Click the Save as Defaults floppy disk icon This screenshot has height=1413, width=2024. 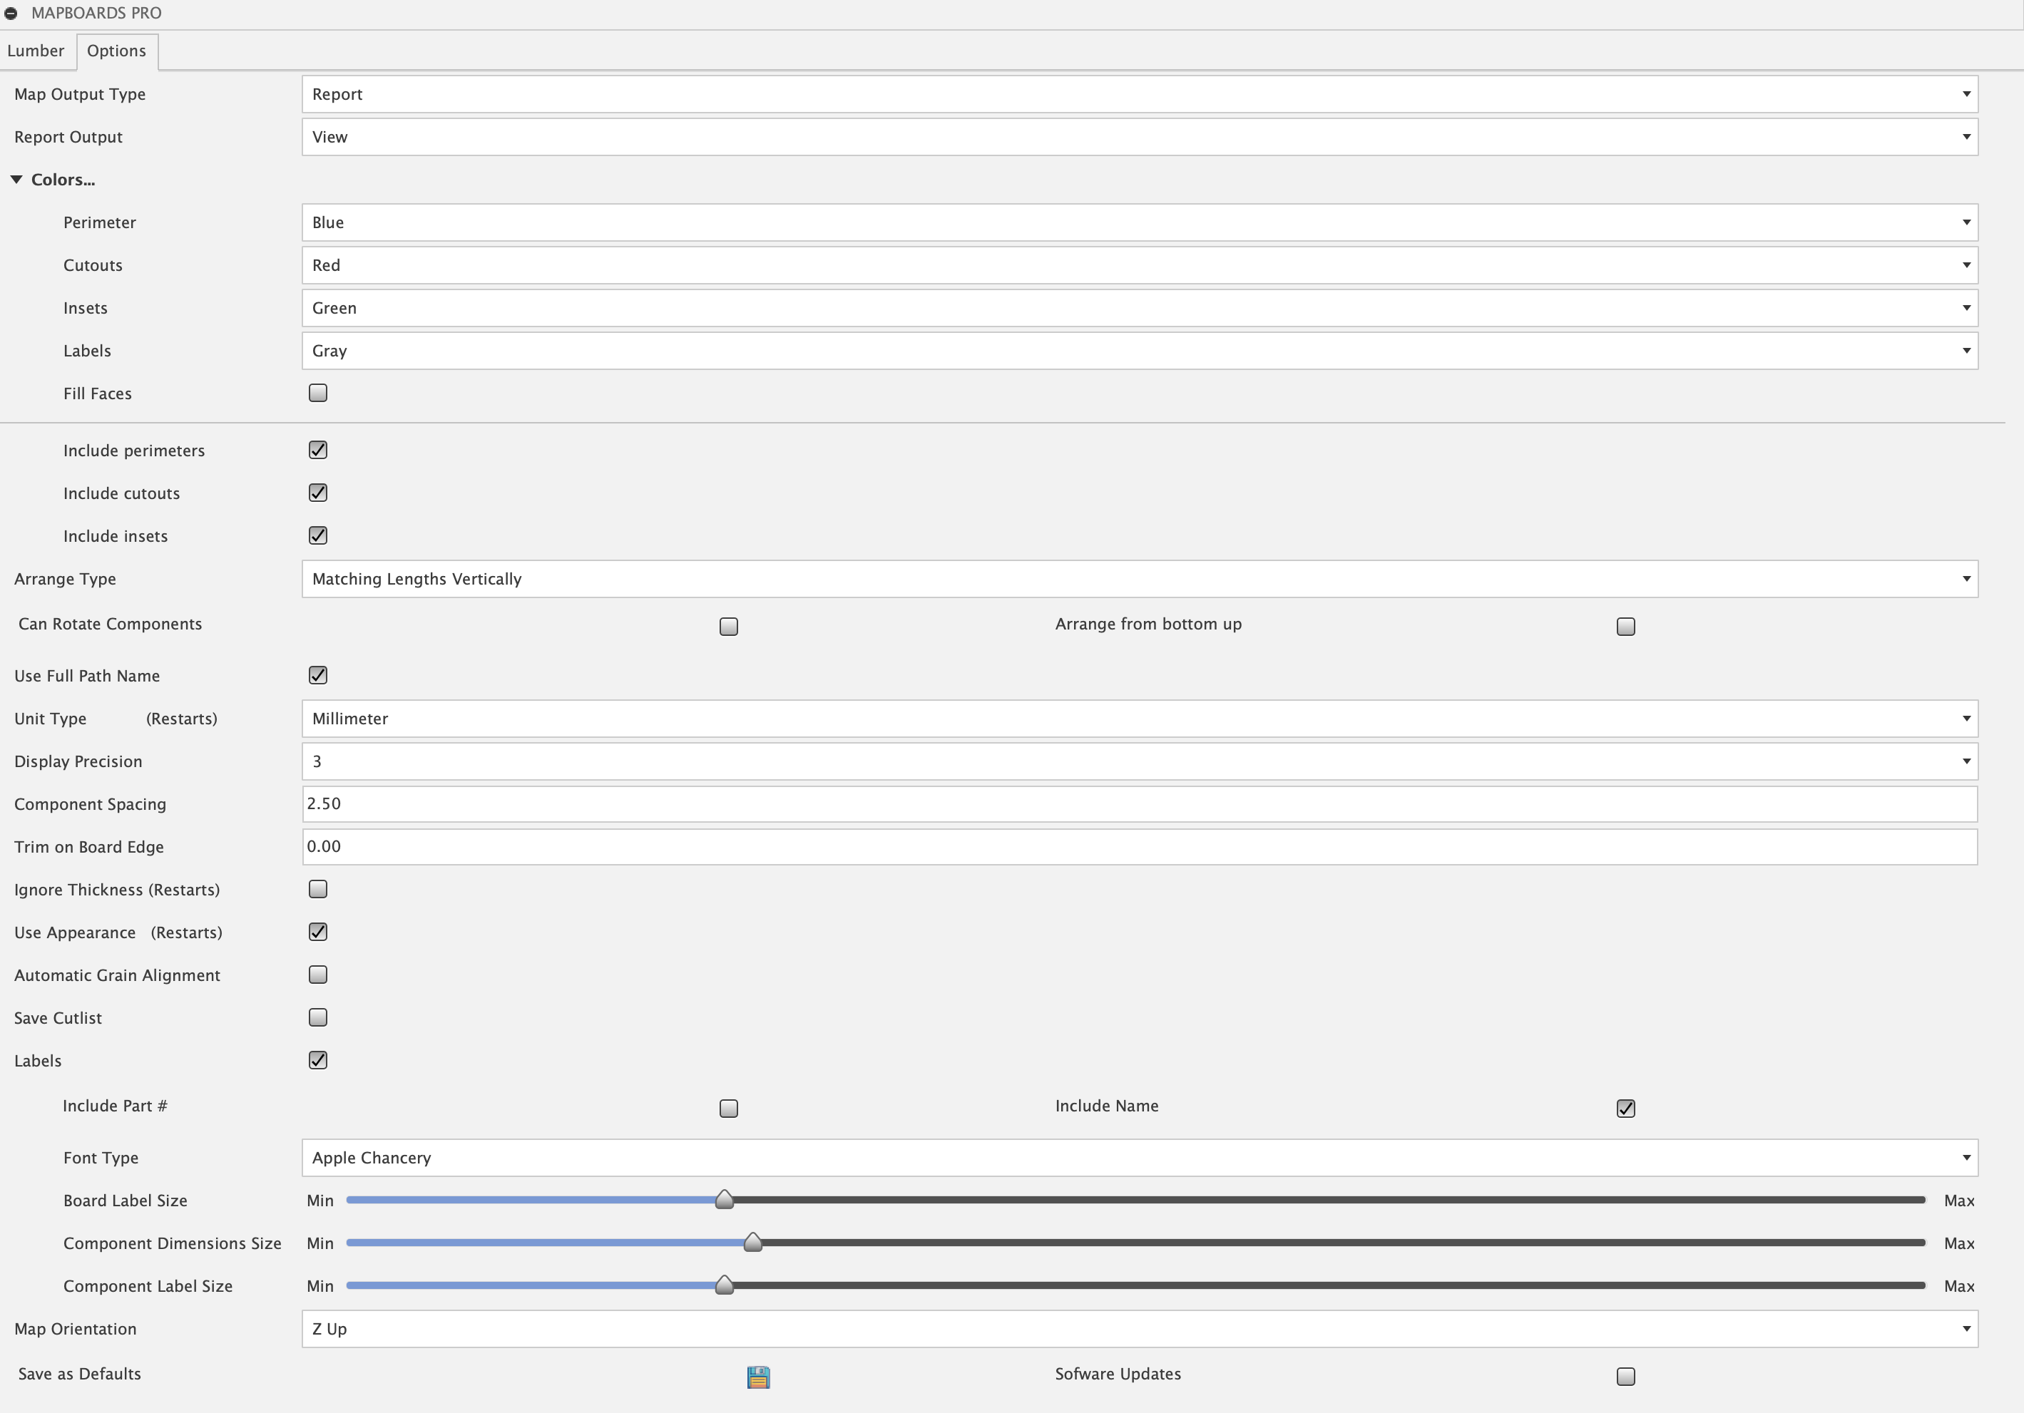[x=758, y=1377]
